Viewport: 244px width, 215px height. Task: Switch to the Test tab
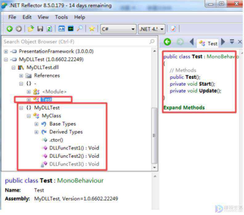click(x=208, y=43)
